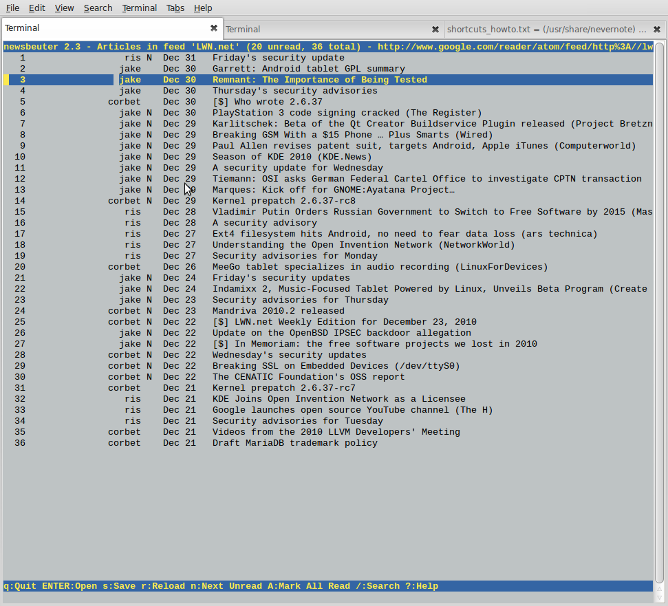Select 'Videos from the 2010 LLVM Developers' Meeting'
668x606 pixels.
328,432
